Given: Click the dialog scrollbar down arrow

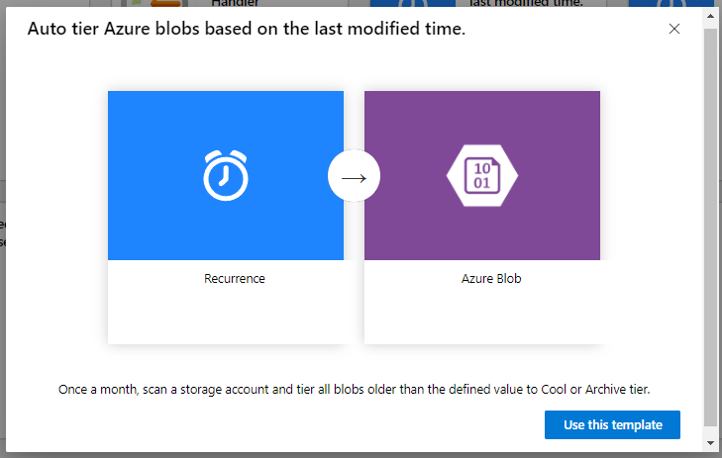Looking at the screenshot, I should click(x=710, y=443).
